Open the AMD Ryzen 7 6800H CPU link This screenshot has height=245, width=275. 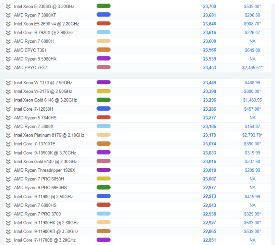point(34,41)
